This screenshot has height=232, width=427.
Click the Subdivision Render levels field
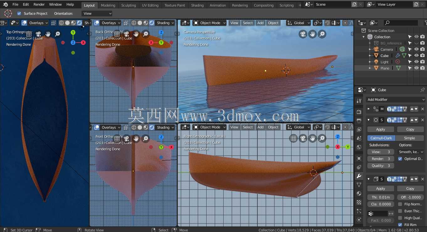[381, 159]
